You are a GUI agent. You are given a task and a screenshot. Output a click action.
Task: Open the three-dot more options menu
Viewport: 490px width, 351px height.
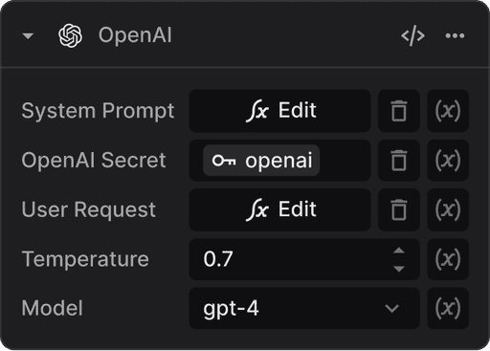(455, 35)
